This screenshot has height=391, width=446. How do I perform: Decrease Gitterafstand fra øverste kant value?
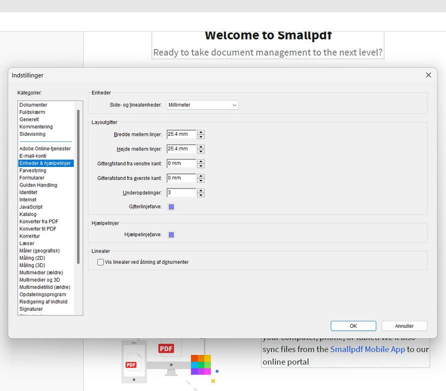(201, 180)
